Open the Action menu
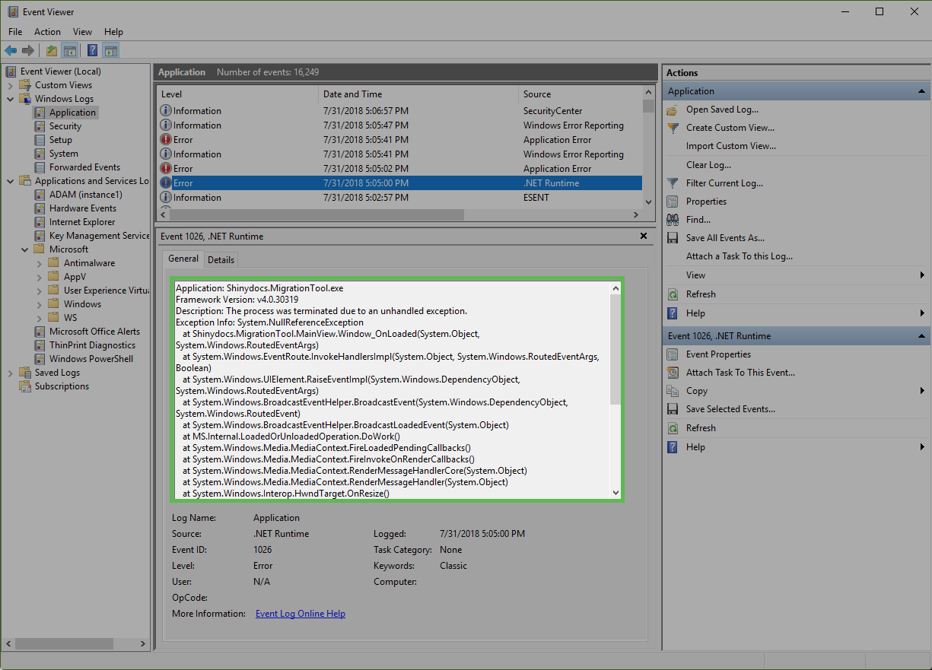Image resolution: width=932 pixels, height=670 pixels. [47, 32]
